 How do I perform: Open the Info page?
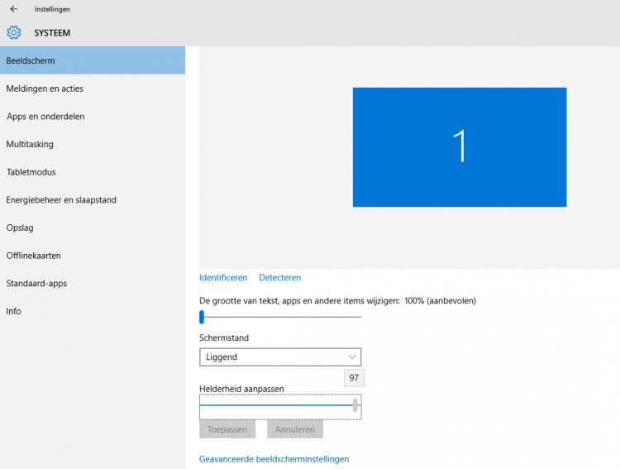(x=13, y=311)
